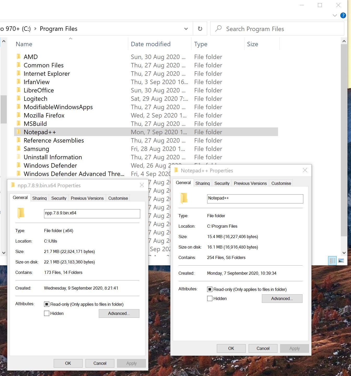Click the Reference Assemblies folder icon
351x376 pixels.
click(19, 140)
